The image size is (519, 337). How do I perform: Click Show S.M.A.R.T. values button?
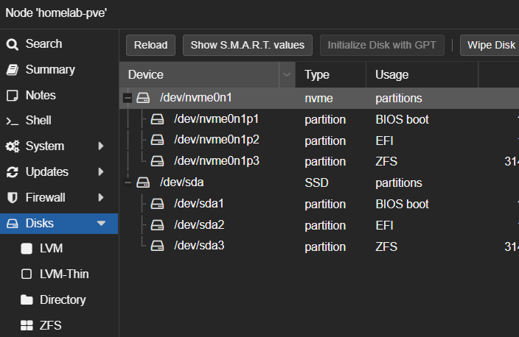[x=248, y=45]
